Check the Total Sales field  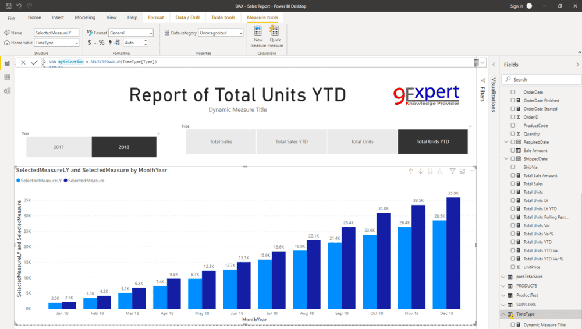pos(513,184)
